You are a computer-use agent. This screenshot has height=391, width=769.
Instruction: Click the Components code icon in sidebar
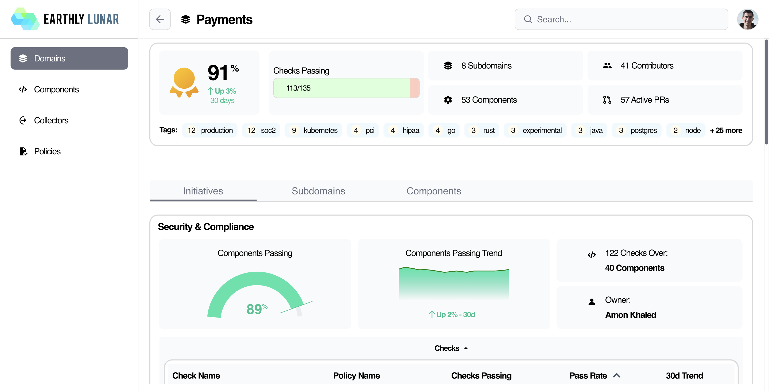(x=23, y=89)
